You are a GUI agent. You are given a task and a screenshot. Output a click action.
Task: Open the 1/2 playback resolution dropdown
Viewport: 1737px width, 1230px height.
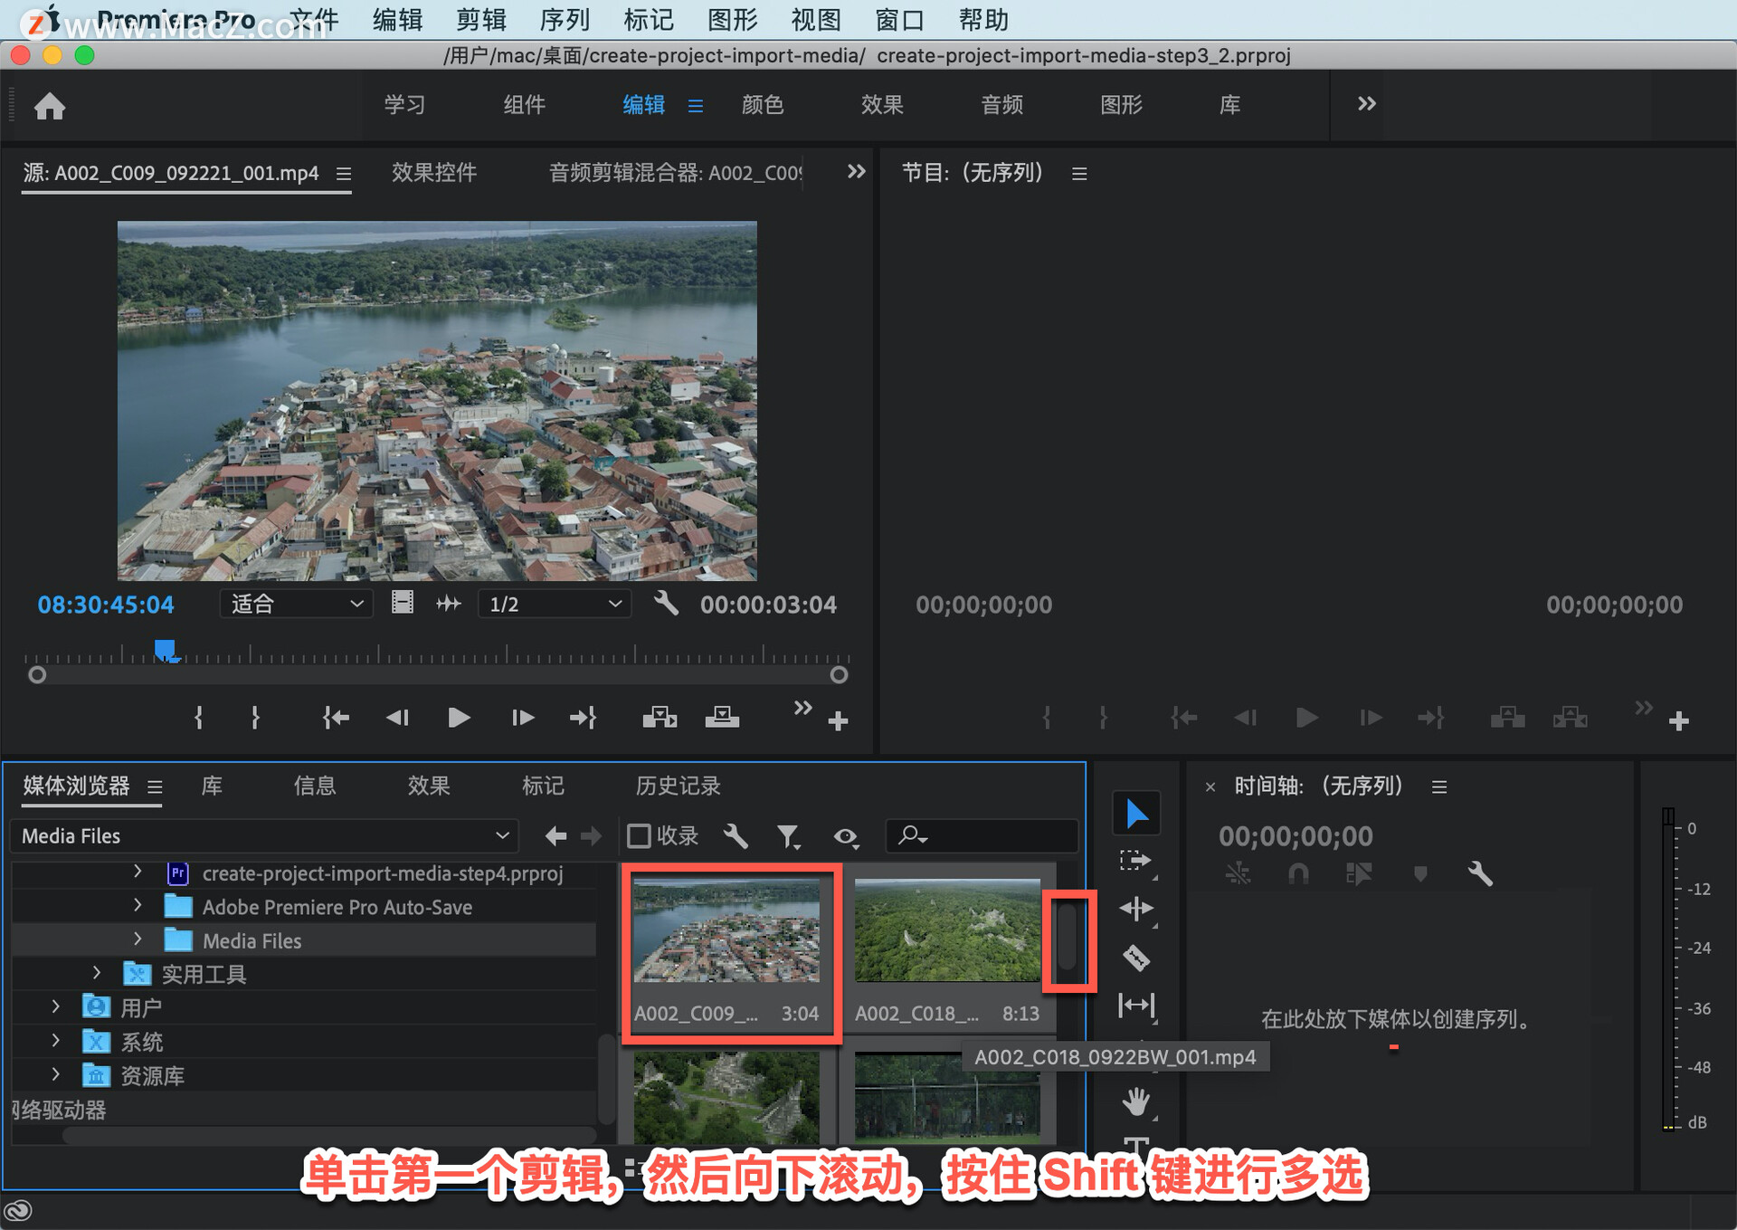coord(555,604)
